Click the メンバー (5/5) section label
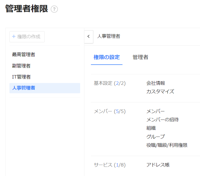Viewport: 200px width, 176px height. click(x=110, y=111)
